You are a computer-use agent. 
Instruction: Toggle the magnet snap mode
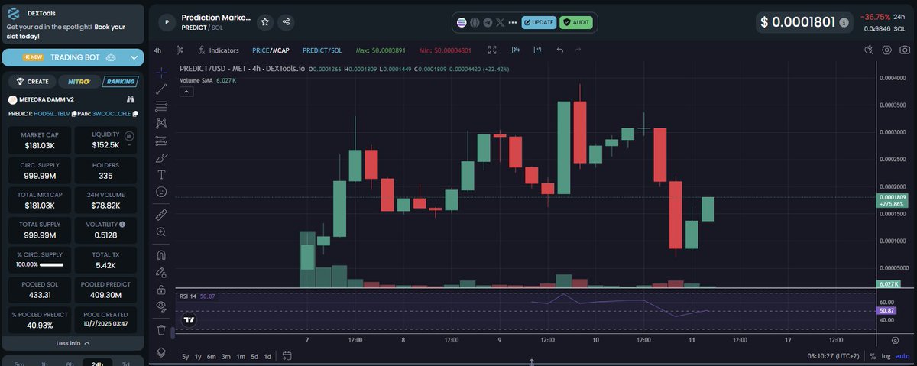tap(161, 254)
